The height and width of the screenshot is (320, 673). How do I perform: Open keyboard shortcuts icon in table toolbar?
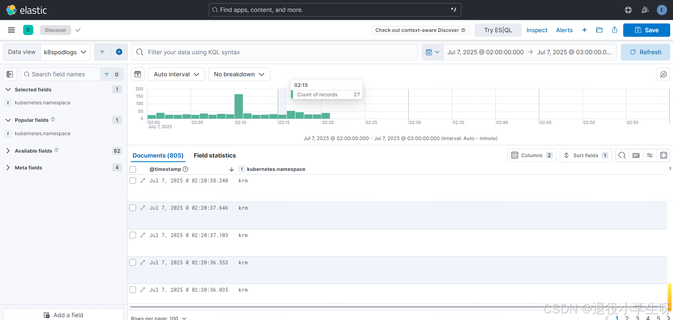(x=636, y=155)
